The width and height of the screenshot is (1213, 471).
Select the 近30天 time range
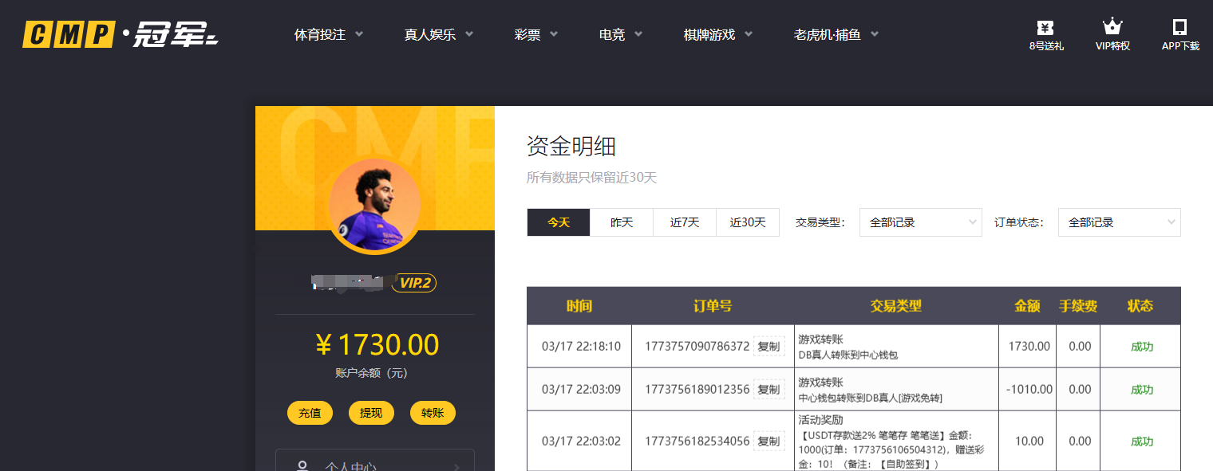pyautogui.click(x=747, y=222)
